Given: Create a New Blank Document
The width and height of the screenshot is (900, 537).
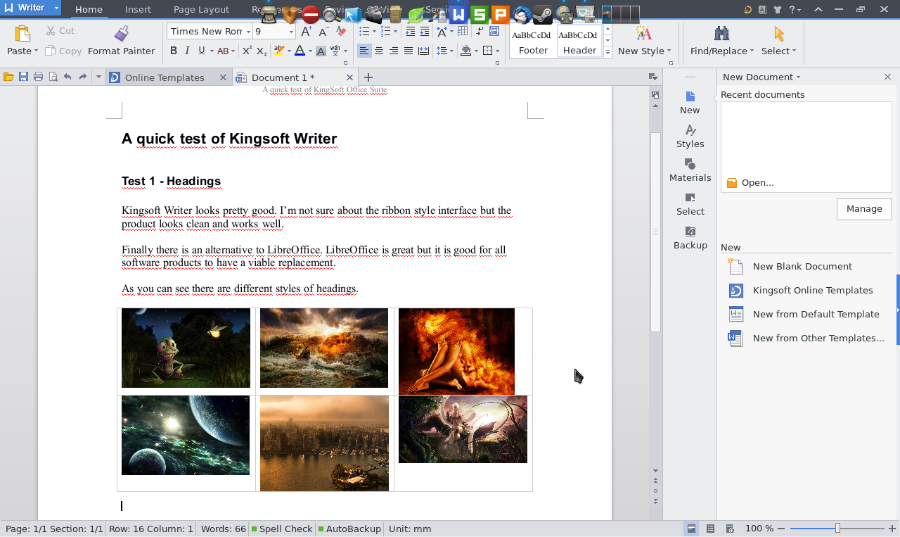Looking at the screenshot, I should 802,266.
